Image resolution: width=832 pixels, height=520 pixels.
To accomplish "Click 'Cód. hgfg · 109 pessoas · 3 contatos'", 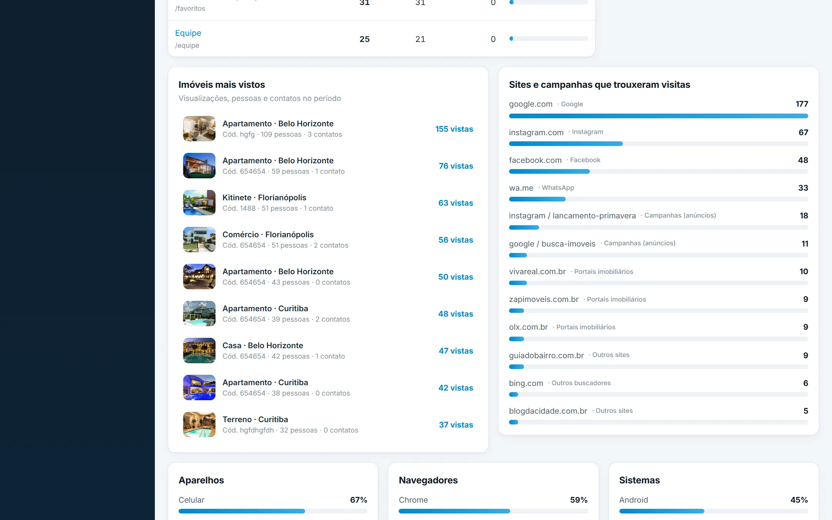I will click(x=282, y=134).
